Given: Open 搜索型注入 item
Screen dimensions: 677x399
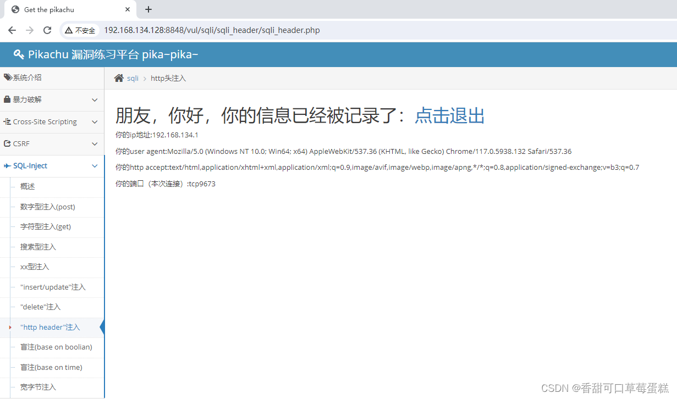Looking at the screenshot, I should pos(38,247).
